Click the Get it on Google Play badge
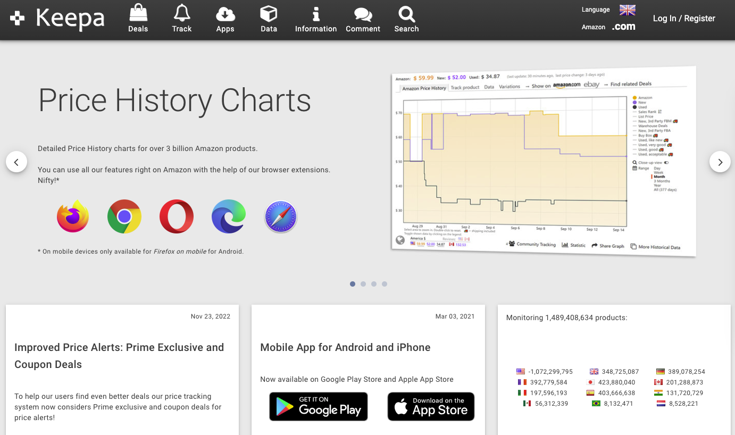Image resolution: width=735 pixels, height=435 pixels. point(319,406)
